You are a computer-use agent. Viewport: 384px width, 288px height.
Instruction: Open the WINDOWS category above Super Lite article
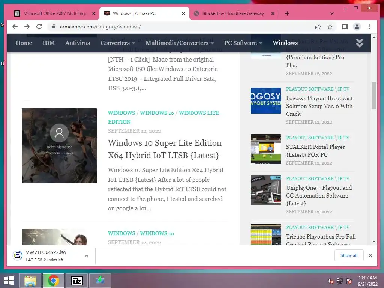pos(121,113)
